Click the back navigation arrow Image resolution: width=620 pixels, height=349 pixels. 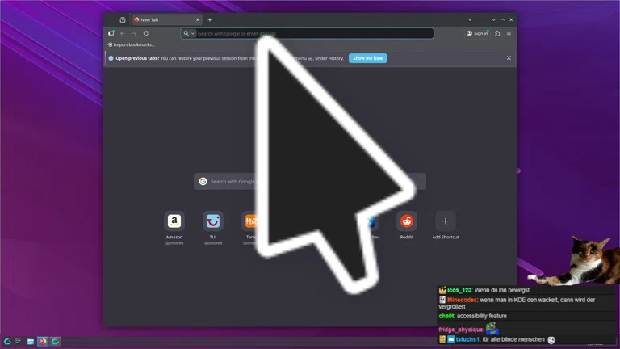point(123,33)
